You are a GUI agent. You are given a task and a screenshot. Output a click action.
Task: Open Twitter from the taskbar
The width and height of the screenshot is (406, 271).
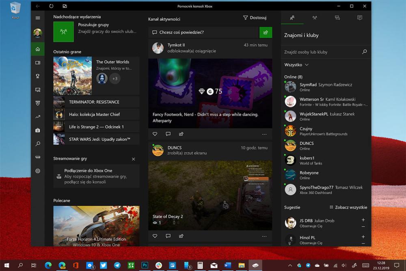point(103,265)
